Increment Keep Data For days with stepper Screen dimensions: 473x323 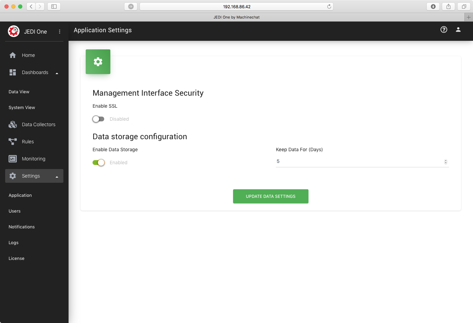click(x=445, y=160)
